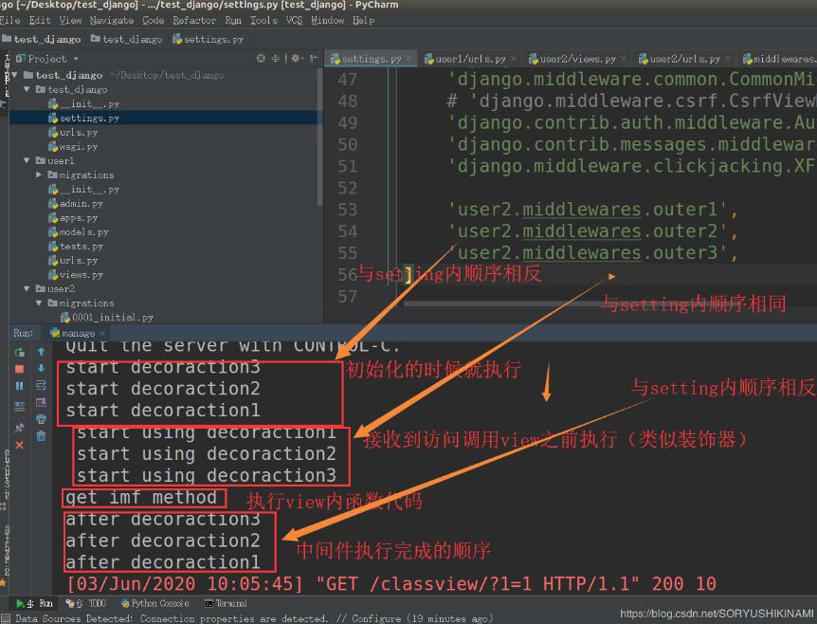817x624 pixels.
Task: Click scroll-from-source target icon in Project panel
Action: click(x=261, y=59)
